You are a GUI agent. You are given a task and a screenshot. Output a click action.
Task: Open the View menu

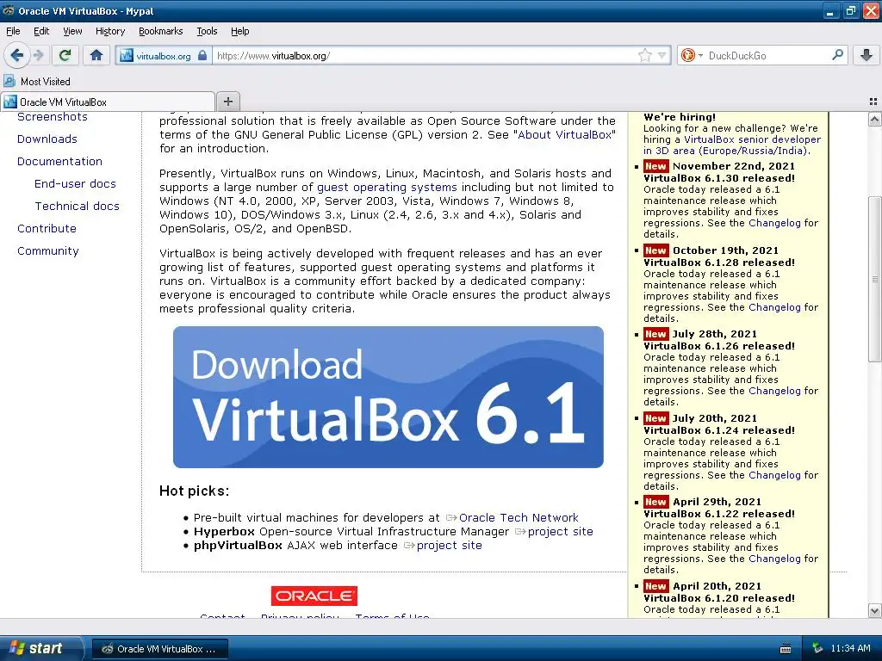72,31
